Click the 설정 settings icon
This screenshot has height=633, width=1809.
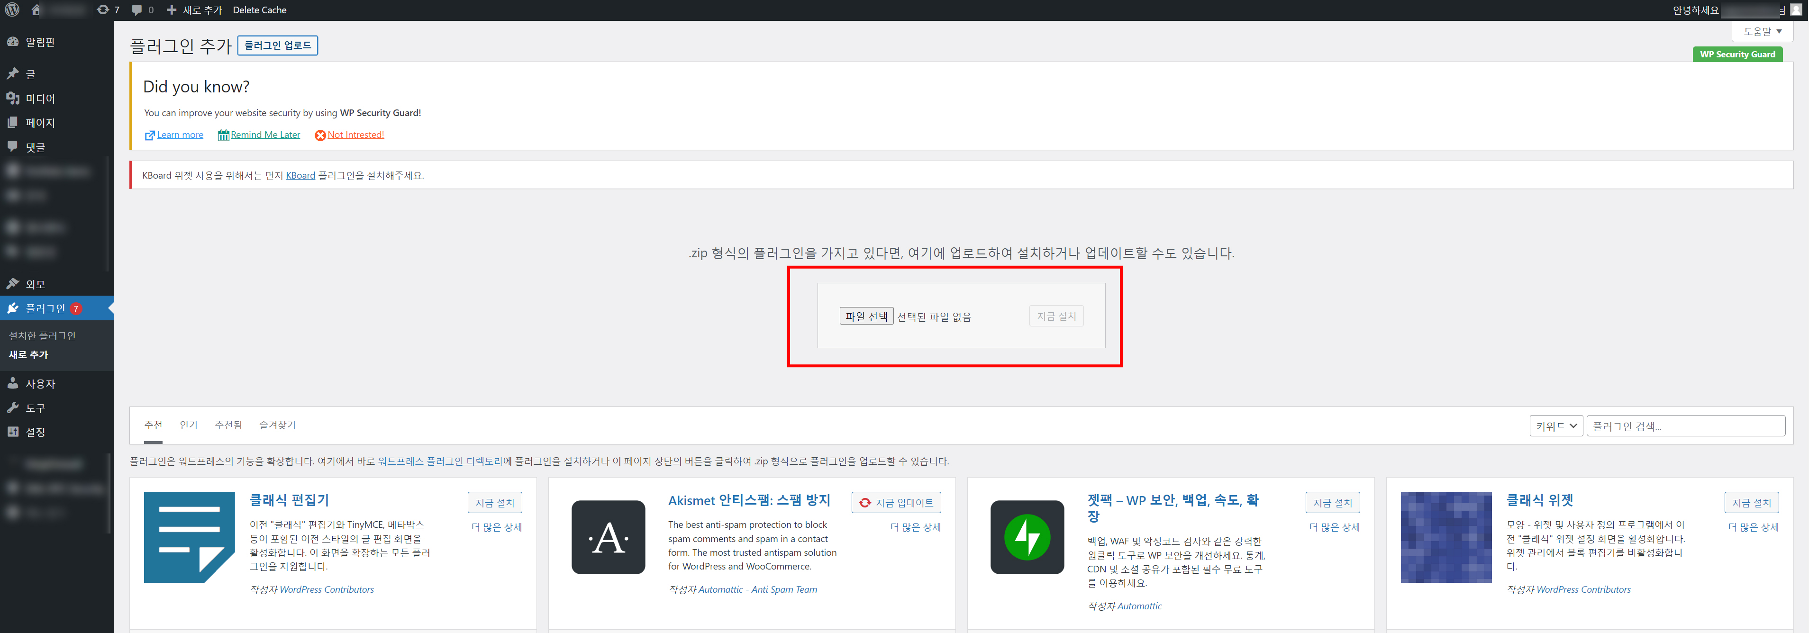[x=13, y=432]
